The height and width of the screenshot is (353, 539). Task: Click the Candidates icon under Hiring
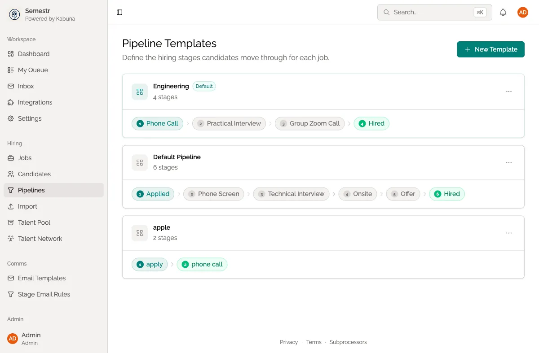[x=11, y=174]
